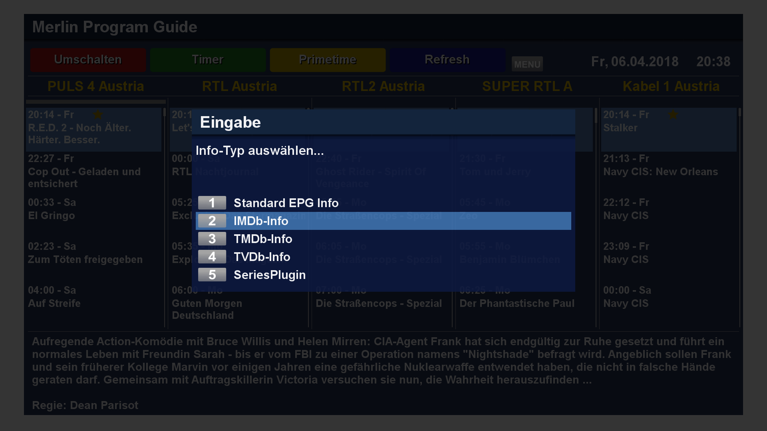
Task: Click the number 5 key icon
Action: (212, 275)
